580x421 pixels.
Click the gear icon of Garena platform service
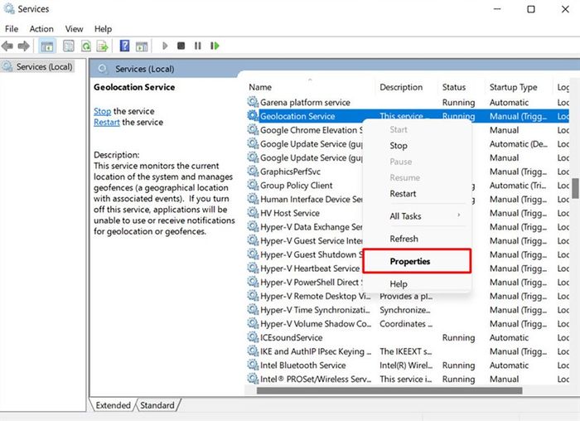tap(253, 102)
